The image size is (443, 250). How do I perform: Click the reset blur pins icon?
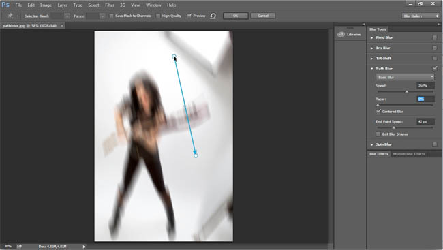pyautogui.click(x=213, y=16)
